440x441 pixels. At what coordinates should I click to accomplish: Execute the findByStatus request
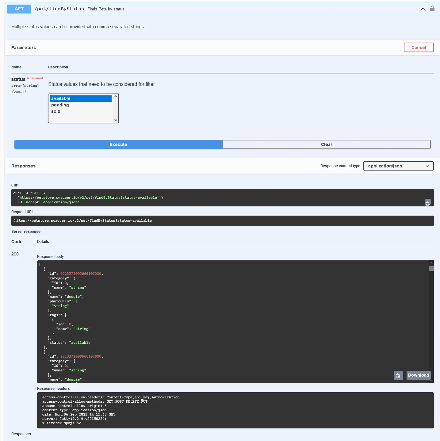[x=118, y=144]
